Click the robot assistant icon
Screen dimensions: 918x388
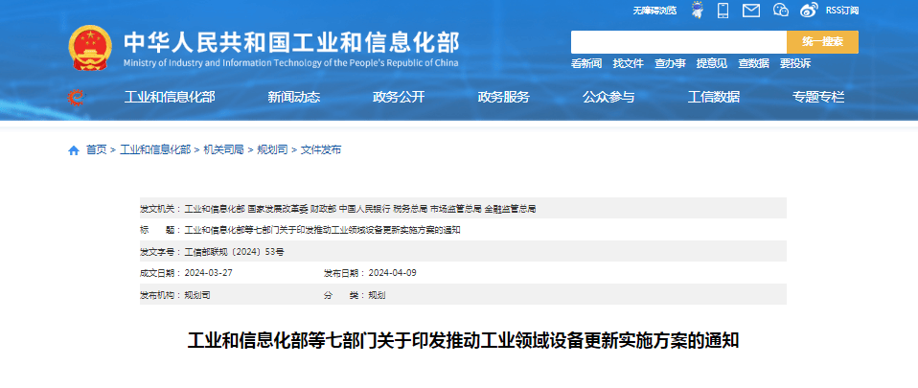pyautogui.click(x=697, y=10)
